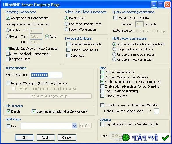Confirm settings with the OK button
This screenshot has height=144, width=172.
pos(24,138)
